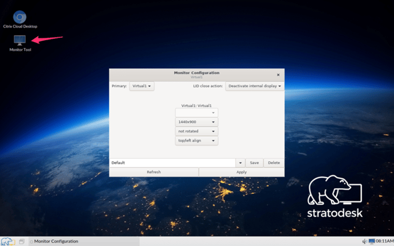Select Monitor Configuration taskbar entry
Screen dimensions: 394x246
tap(84, 241)
